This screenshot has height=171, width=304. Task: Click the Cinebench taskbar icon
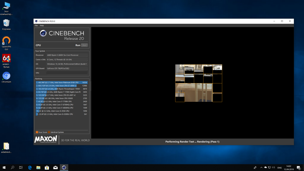click(x=64, y=168)
